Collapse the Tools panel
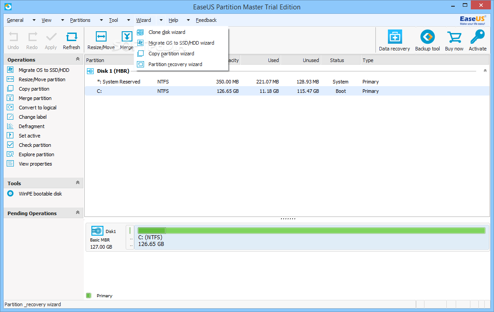 78,183
